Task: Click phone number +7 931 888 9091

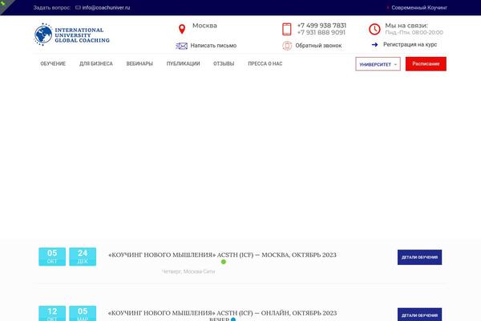Action: click(x=321, y=33)
